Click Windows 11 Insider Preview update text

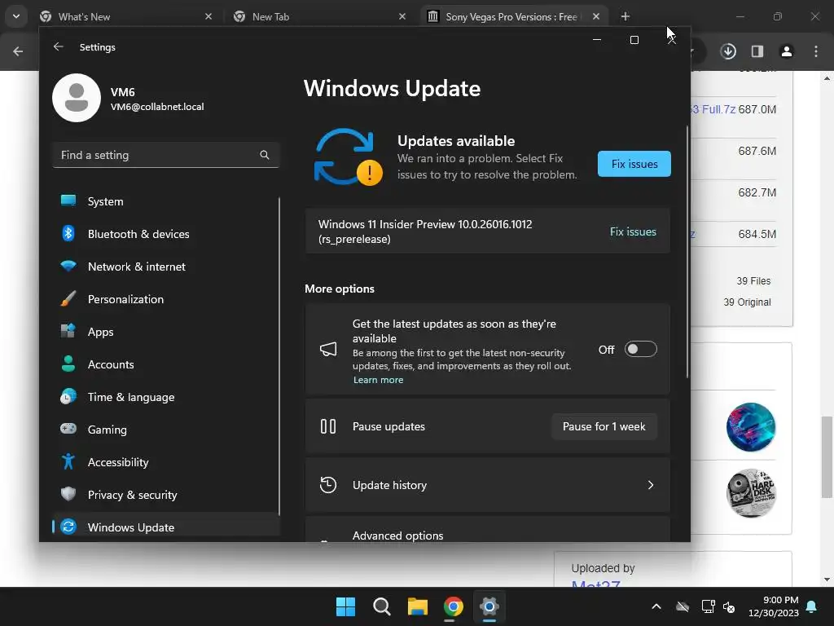click(425, 231)
